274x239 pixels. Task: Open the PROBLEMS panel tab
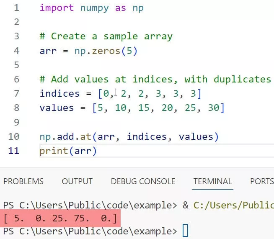23,181
